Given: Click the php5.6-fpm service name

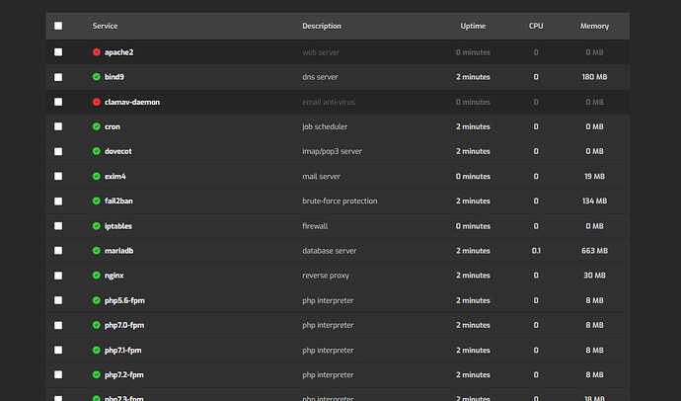Looking at the screenshot, I should click(x=124, y=300).
